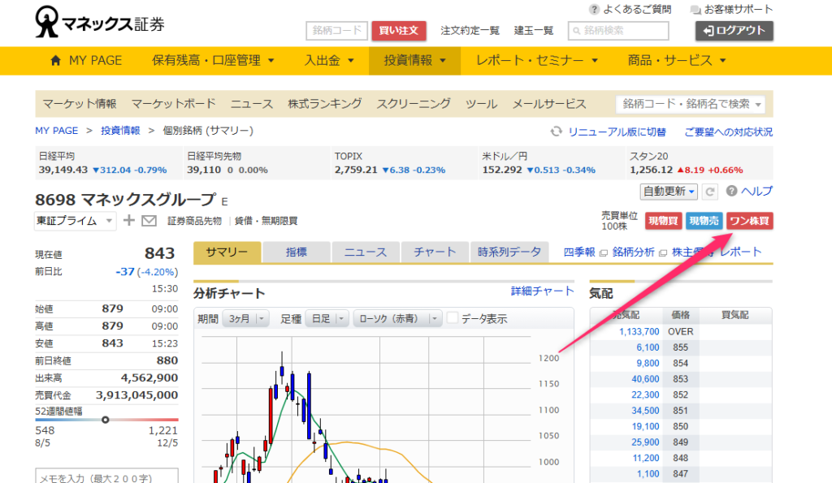Click the manual refresh icon button

point(710,192)
